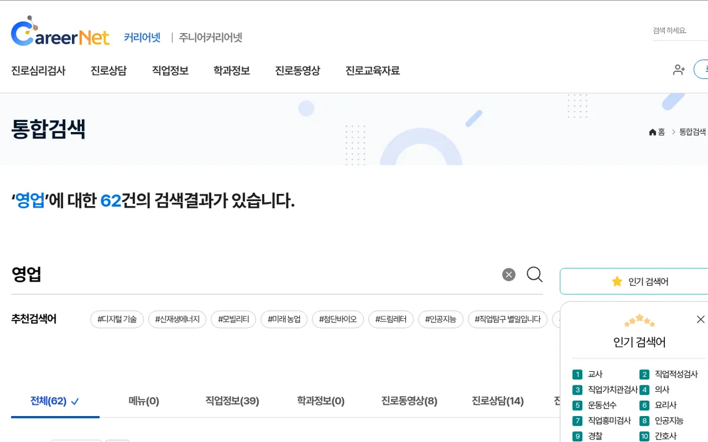The image size is (708, 442).
Task: Click popular keyword 직업흥미검사
Action: point(609,421)
